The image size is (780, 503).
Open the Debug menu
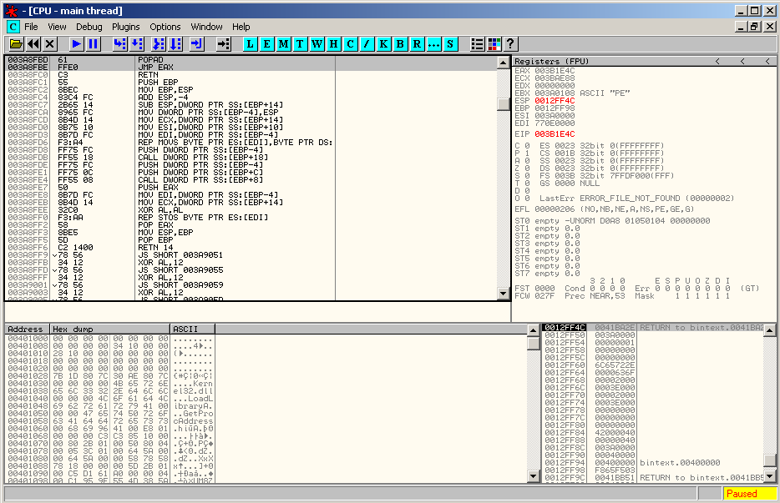[89, 27]
